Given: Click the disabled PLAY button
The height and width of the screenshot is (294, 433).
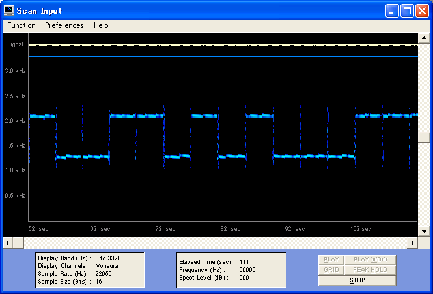Looking at the screenshot, I should 331,260.
